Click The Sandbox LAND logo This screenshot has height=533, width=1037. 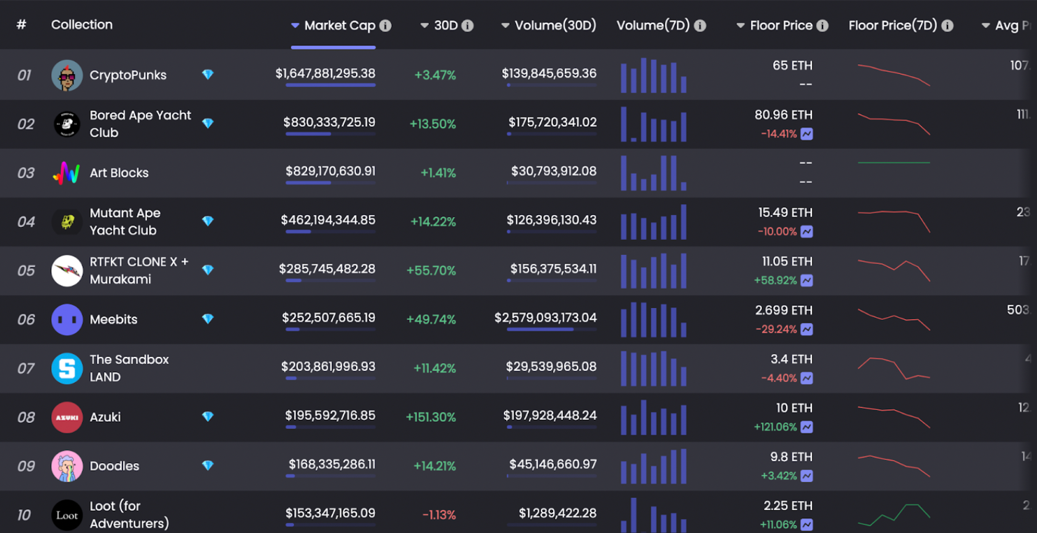(x=67, y=369)
